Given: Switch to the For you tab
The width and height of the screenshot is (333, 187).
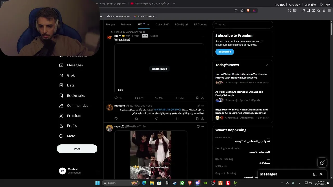Looking at the screenshot, I should point(111,24).
